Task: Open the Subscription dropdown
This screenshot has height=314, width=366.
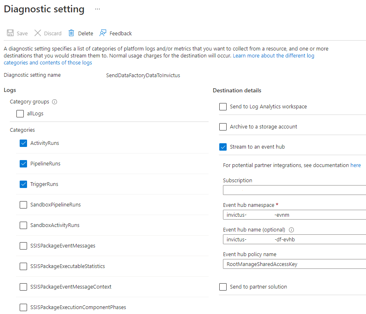Action: click(x=293, y=190)
